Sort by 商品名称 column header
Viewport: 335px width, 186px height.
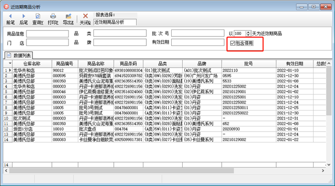(96, 64)
